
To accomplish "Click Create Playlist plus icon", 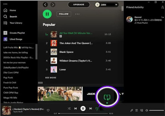I will tap(5, 33).
